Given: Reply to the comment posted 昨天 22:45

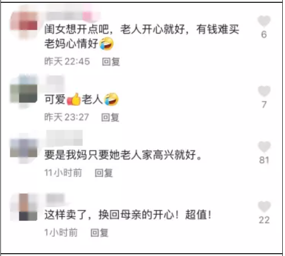Looking at the screenshot, I should (x=111, y=62).
